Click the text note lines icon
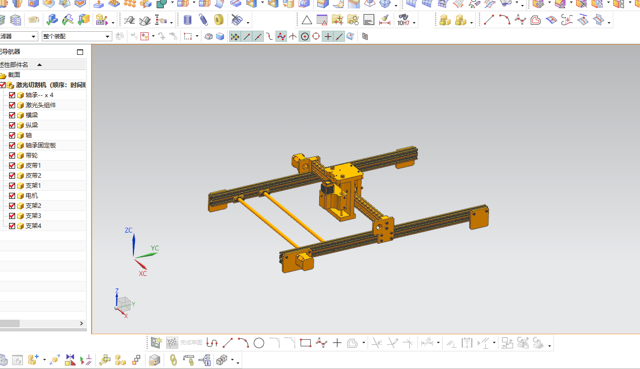The width and height of the screenshot is (640, 369). pos(369,20)
